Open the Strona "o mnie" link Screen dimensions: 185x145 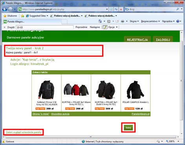coord(41,114)
